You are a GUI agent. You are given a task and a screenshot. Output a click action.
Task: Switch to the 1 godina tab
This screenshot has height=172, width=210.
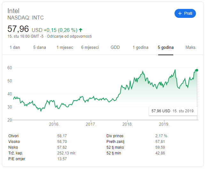click(x=141, y=47)
